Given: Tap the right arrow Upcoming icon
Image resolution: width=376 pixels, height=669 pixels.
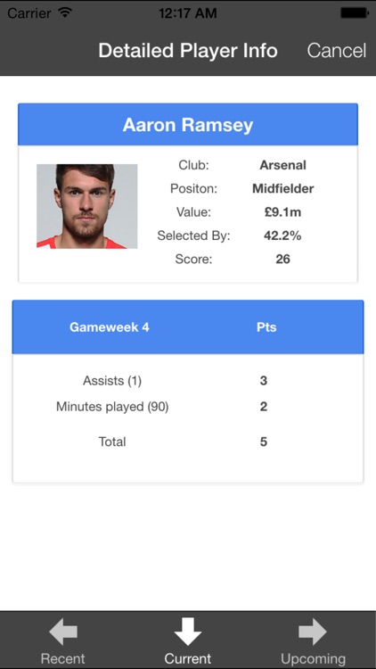Looking at the screenshot, I should coord(313,632).
